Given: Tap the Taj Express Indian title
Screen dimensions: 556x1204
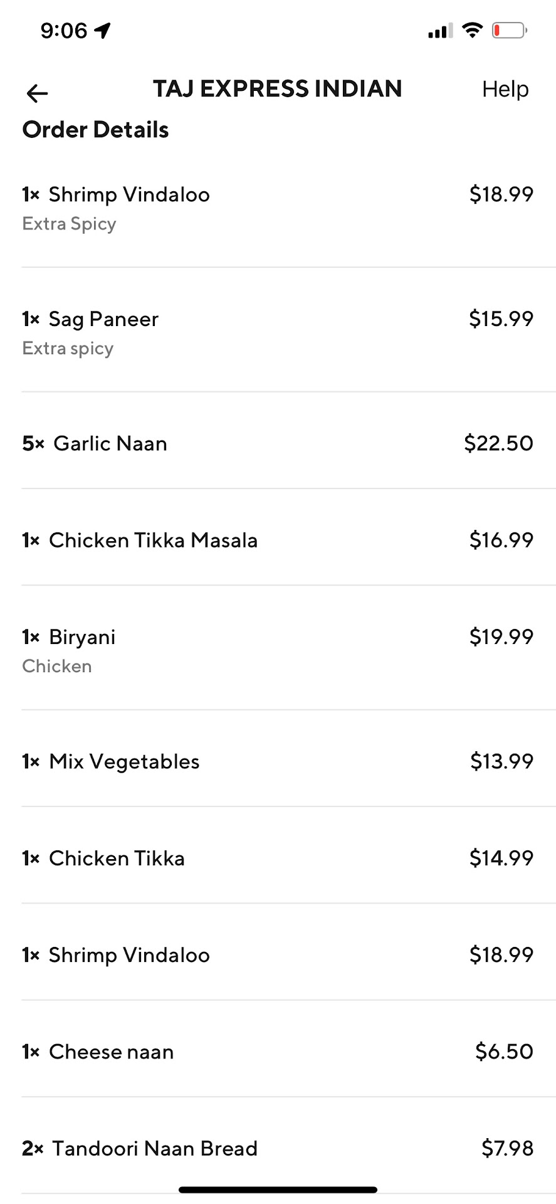Looking at the screenshot, I should coord(278,89).
